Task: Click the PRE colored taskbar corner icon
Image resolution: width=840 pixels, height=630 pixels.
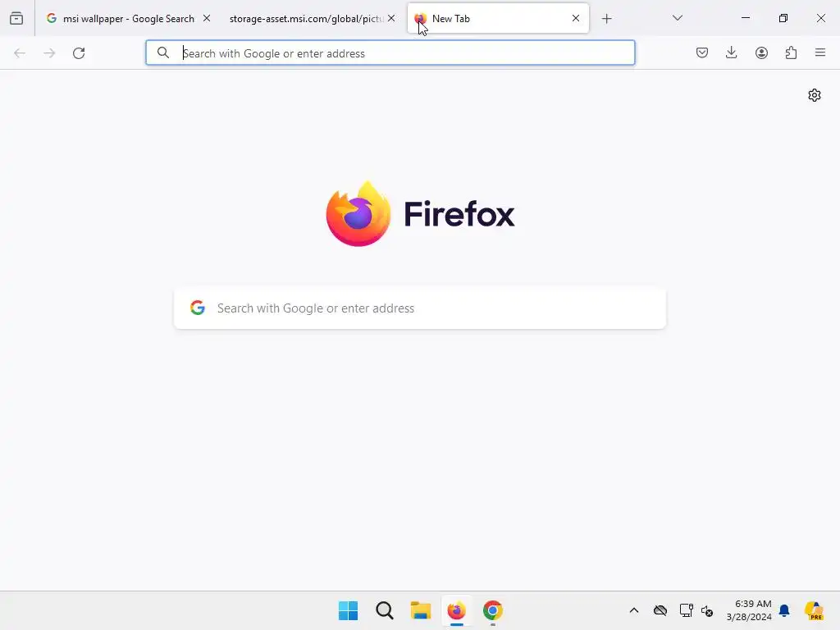Action: click(814, 610)
